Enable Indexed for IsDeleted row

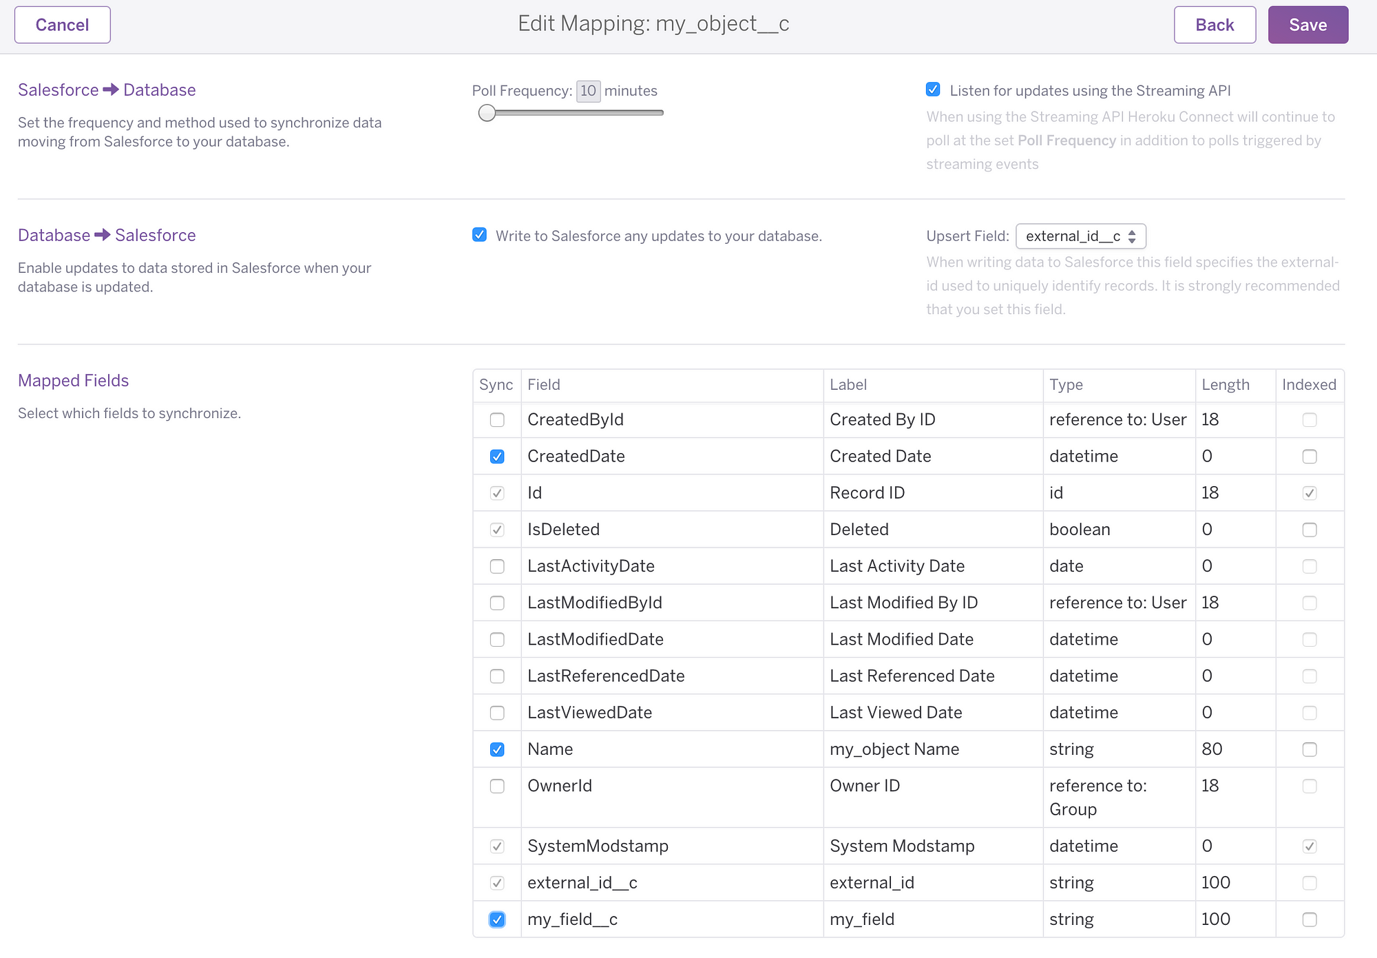[1310, 530]
